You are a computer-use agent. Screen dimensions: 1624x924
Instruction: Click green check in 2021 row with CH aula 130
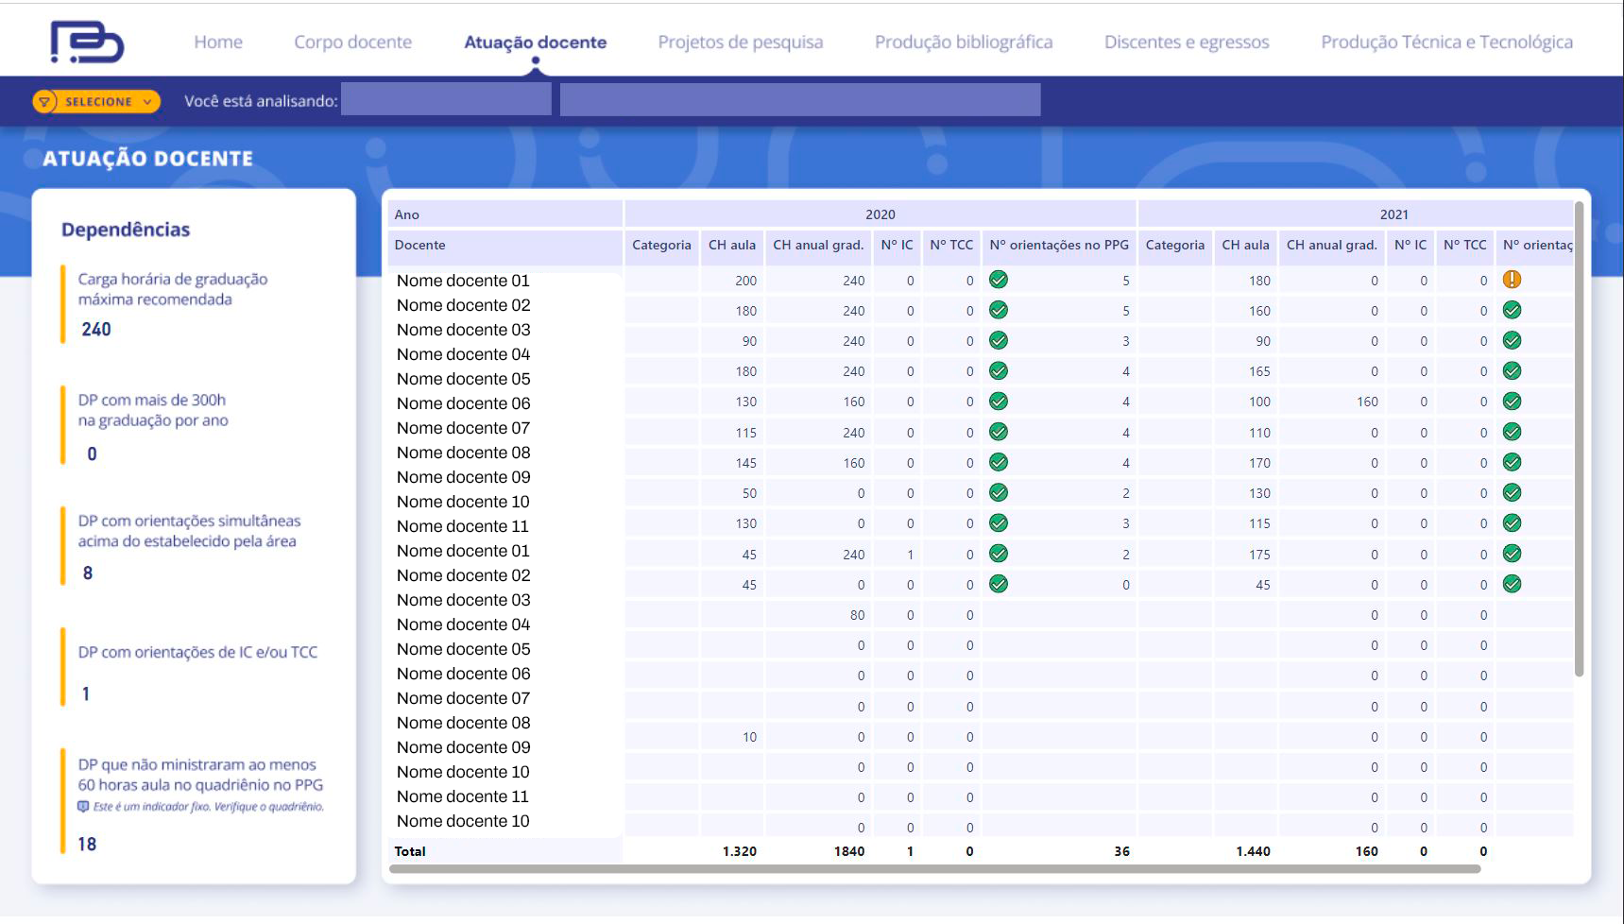point(1512,492)
